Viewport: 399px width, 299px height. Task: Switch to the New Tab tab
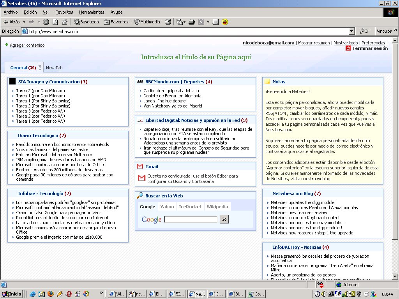tap(54, 68)
